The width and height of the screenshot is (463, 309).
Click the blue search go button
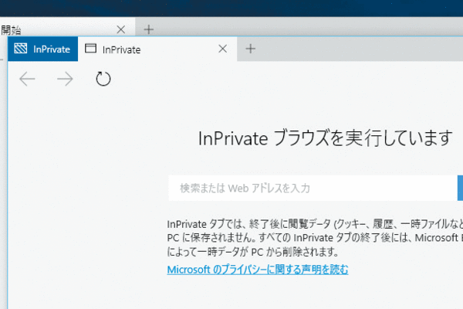pyautogui.click(x=460, y=188)
